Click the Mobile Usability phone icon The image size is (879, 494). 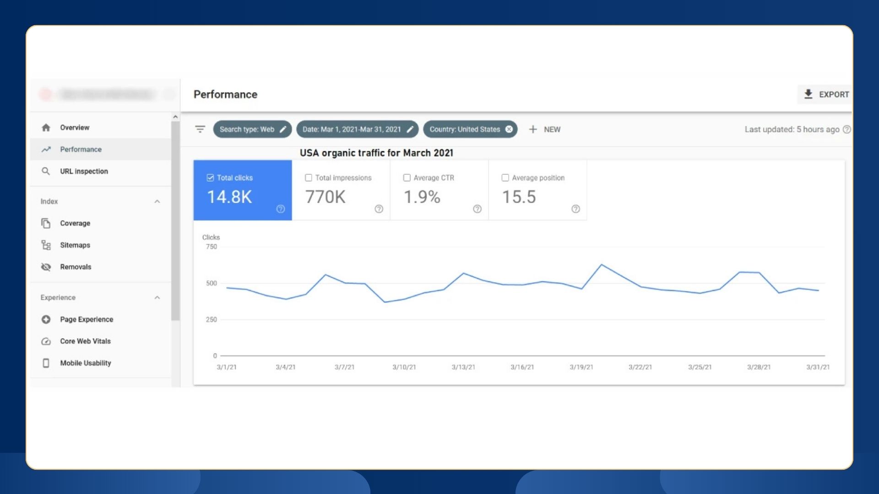(x=46, y=363)
